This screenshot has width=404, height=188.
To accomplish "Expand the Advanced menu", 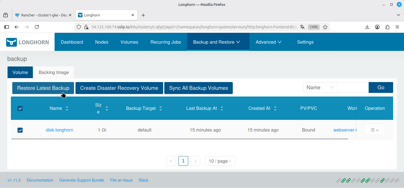I will coord(268,42).
